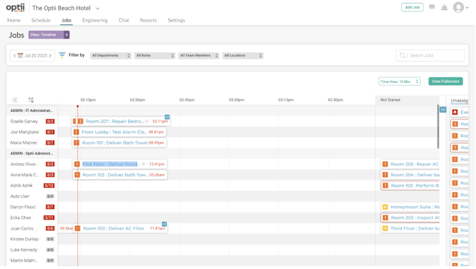This screenshot has height=269, width=476.
Task: Click priority icon on Room 101 job
Action: pyautogui.click(x=77, y=142)
